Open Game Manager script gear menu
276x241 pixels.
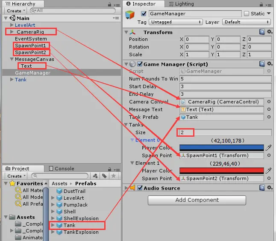click(270, 64)
